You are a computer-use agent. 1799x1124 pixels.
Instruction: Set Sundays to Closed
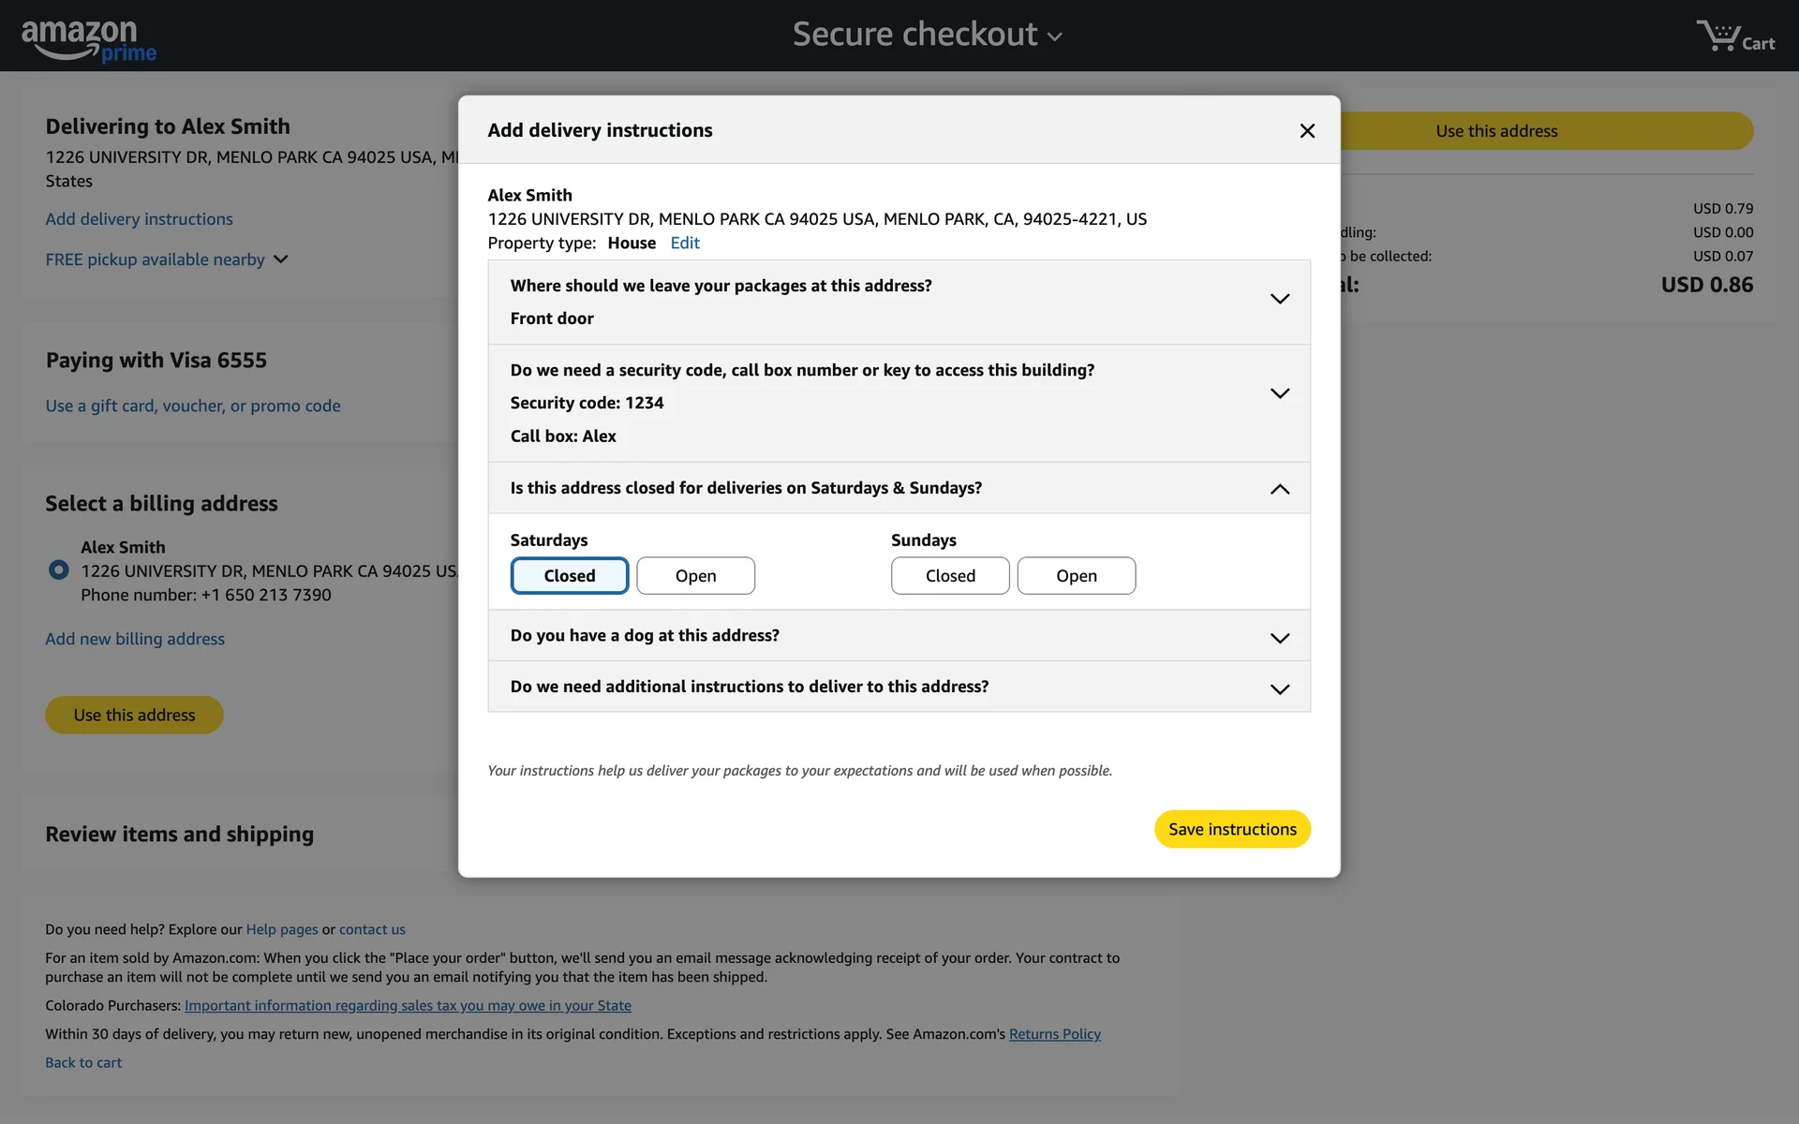coord(949,576)
